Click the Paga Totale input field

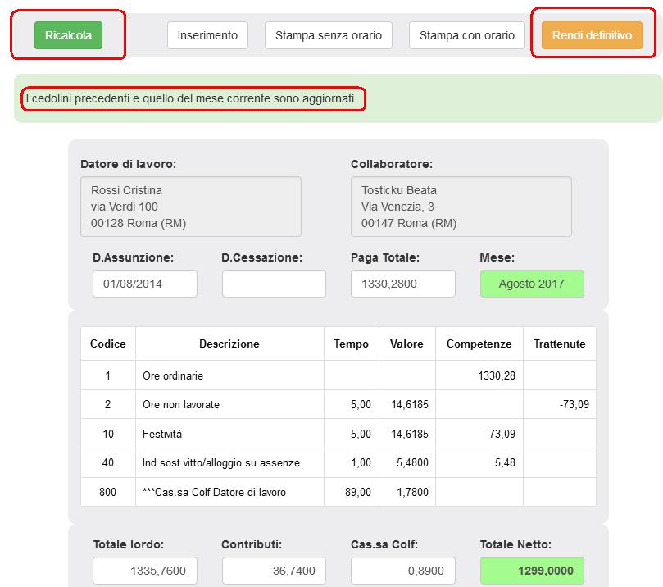coord(402,284)
